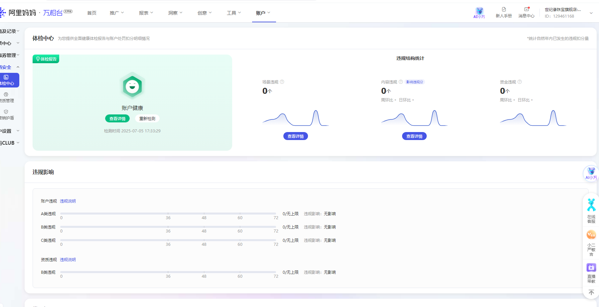
Task: Open the 工具 menu
Action: pos(234,13)
